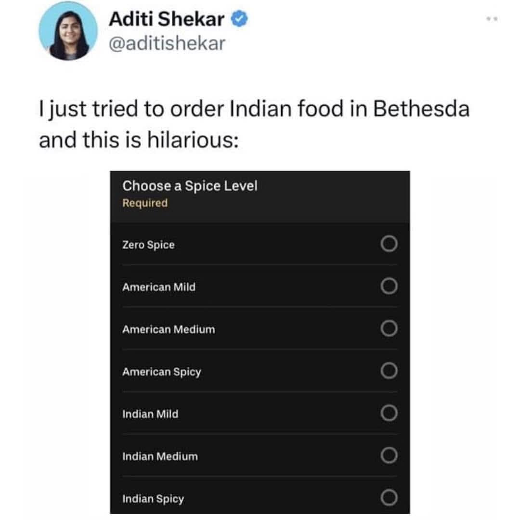520x520 pixels.
Task: Select the Zero Spice option
Action: click(x=388, y=245)
